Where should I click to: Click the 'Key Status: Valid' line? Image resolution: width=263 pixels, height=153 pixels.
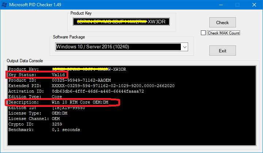[37, 75]
